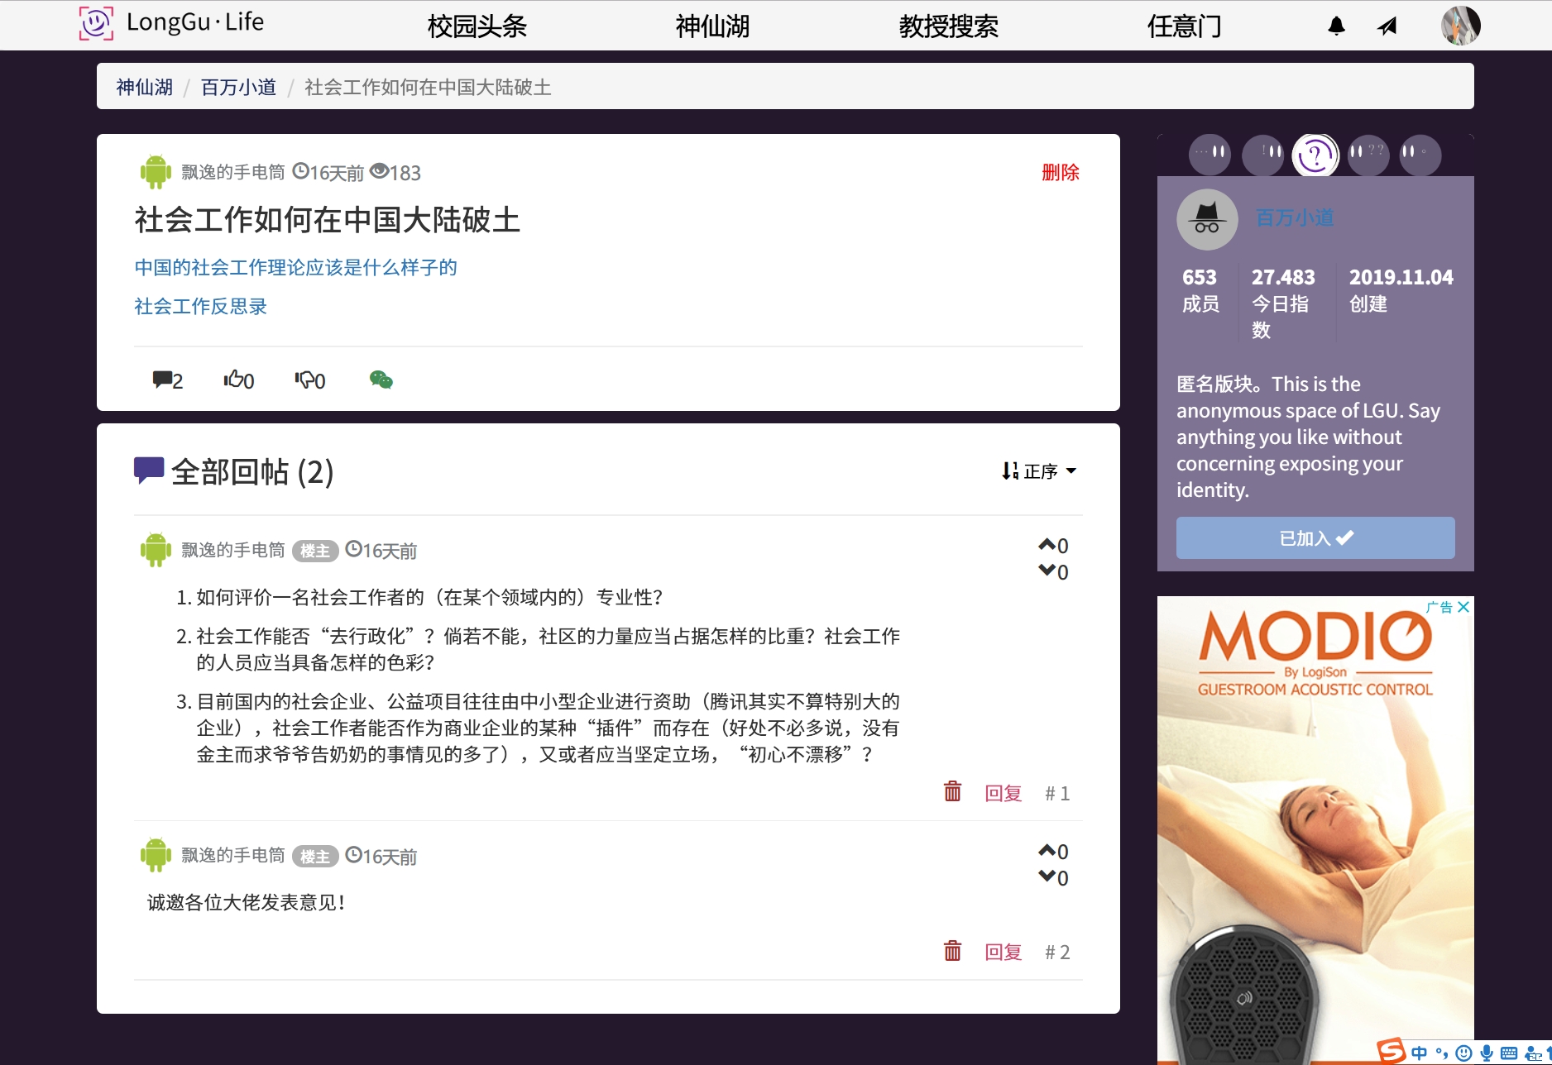The width and height of the screenshot is (1552, 1065).
Task: Toggle the 已加入 joined button
Action: [1315, 538]
